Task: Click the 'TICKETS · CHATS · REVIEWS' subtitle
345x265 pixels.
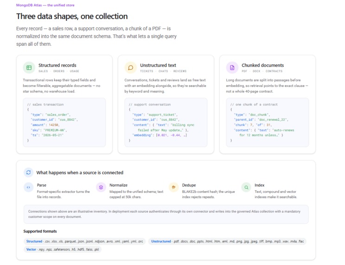Action: [163, 71]
